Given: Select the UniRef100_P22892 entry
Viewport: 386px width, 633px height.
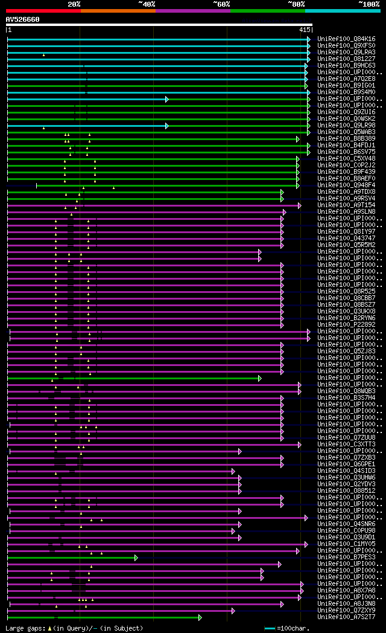Looking at the screenshot, I should tap(346, 324).
